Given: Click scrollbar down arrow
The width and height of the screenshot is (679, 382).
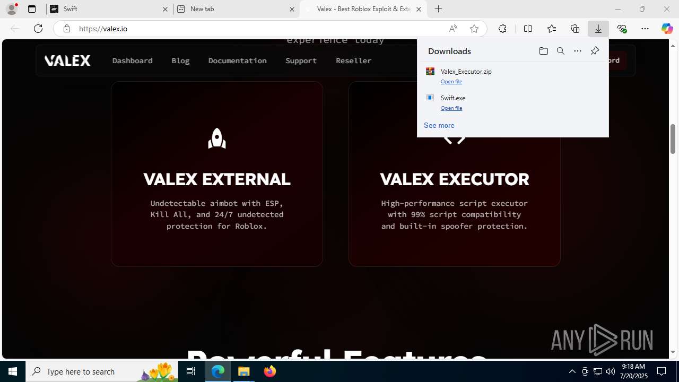Looking at the screenshot, I should pos(673,352).
